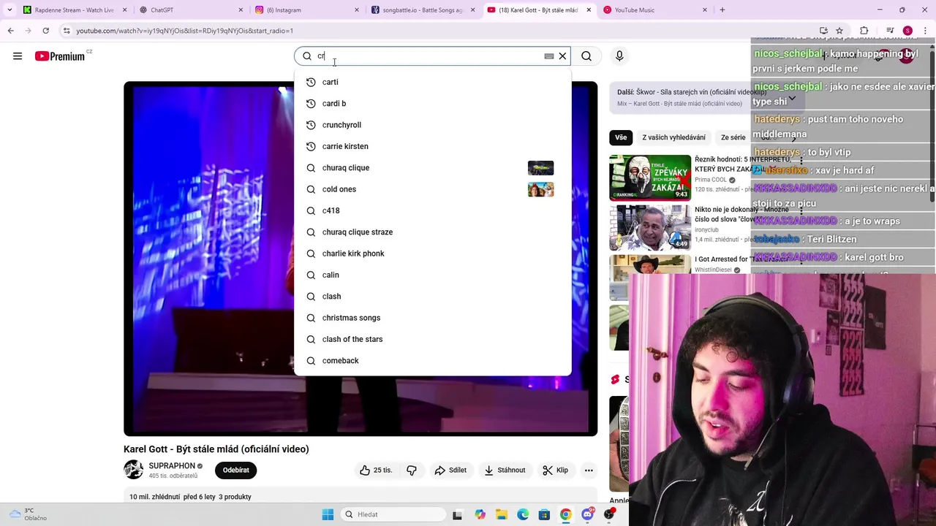Open the 'Nikto nie je dokonalý' video thumbnail
The height and width of the screenshot is (526, 936).
[650, 228]
